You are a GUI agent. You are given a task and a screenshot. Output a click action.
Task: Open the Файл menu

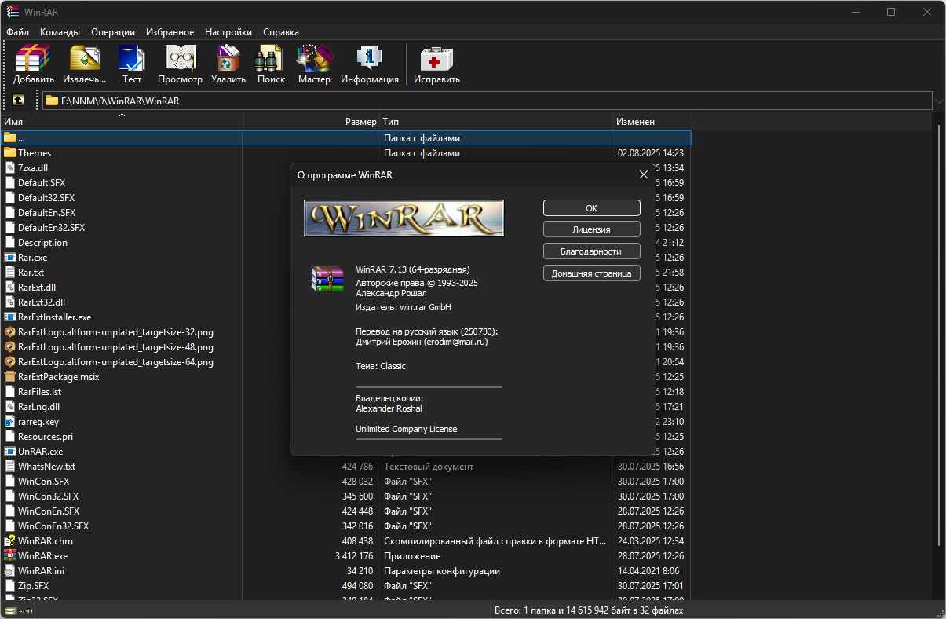[x=17, y=32]
